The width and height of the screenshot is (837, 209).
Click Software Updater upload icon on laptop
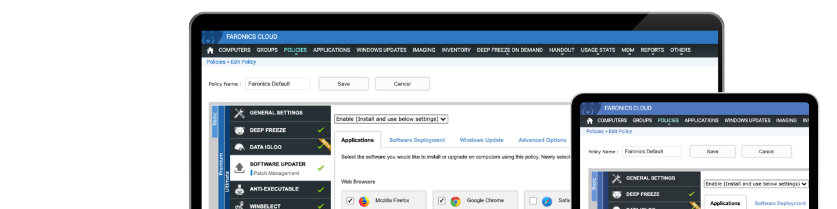tap(239, 168)
